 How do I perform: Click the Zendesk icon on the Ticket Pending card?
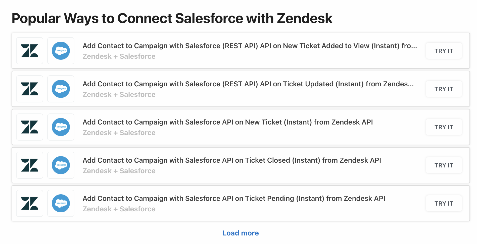coord(29,203)
